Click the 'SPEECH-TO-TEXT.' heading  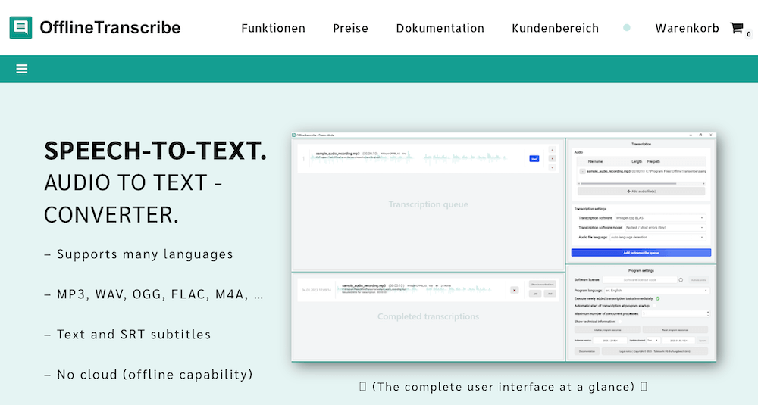(155, 151)
